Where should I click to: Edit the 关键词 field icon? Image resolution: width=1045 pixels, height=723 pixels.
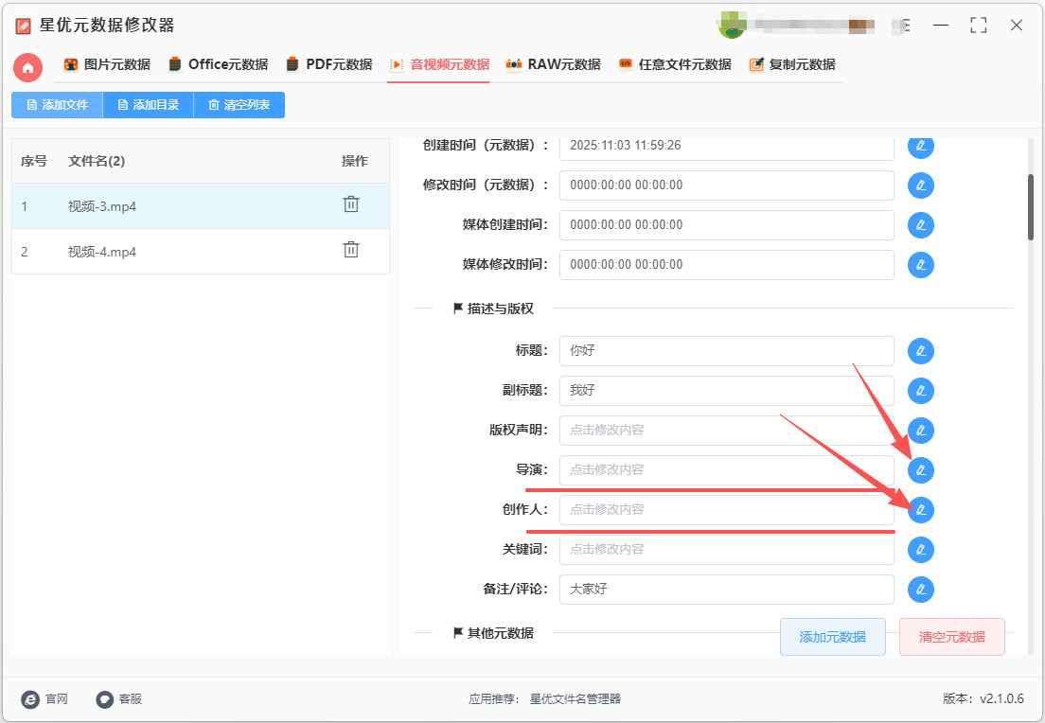click(921, 550)
